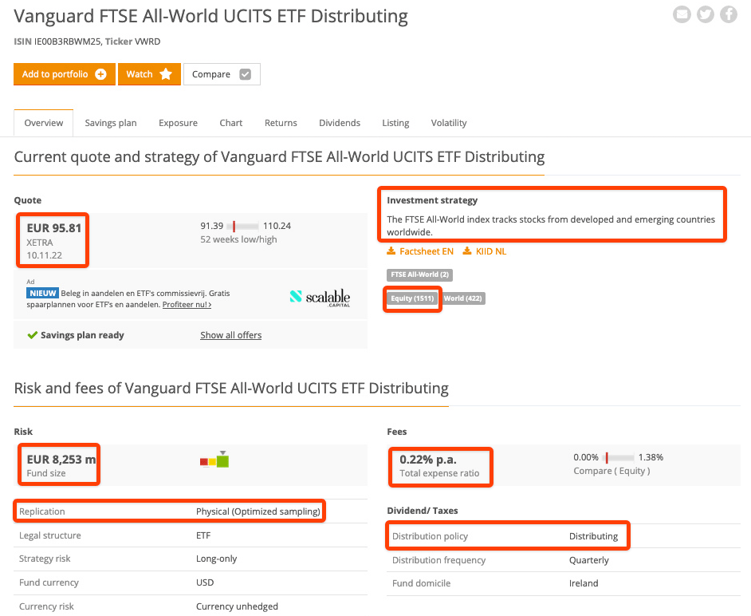Download the KIID NL document
Viewport: 751px width, 616px height.
[484, 251]
